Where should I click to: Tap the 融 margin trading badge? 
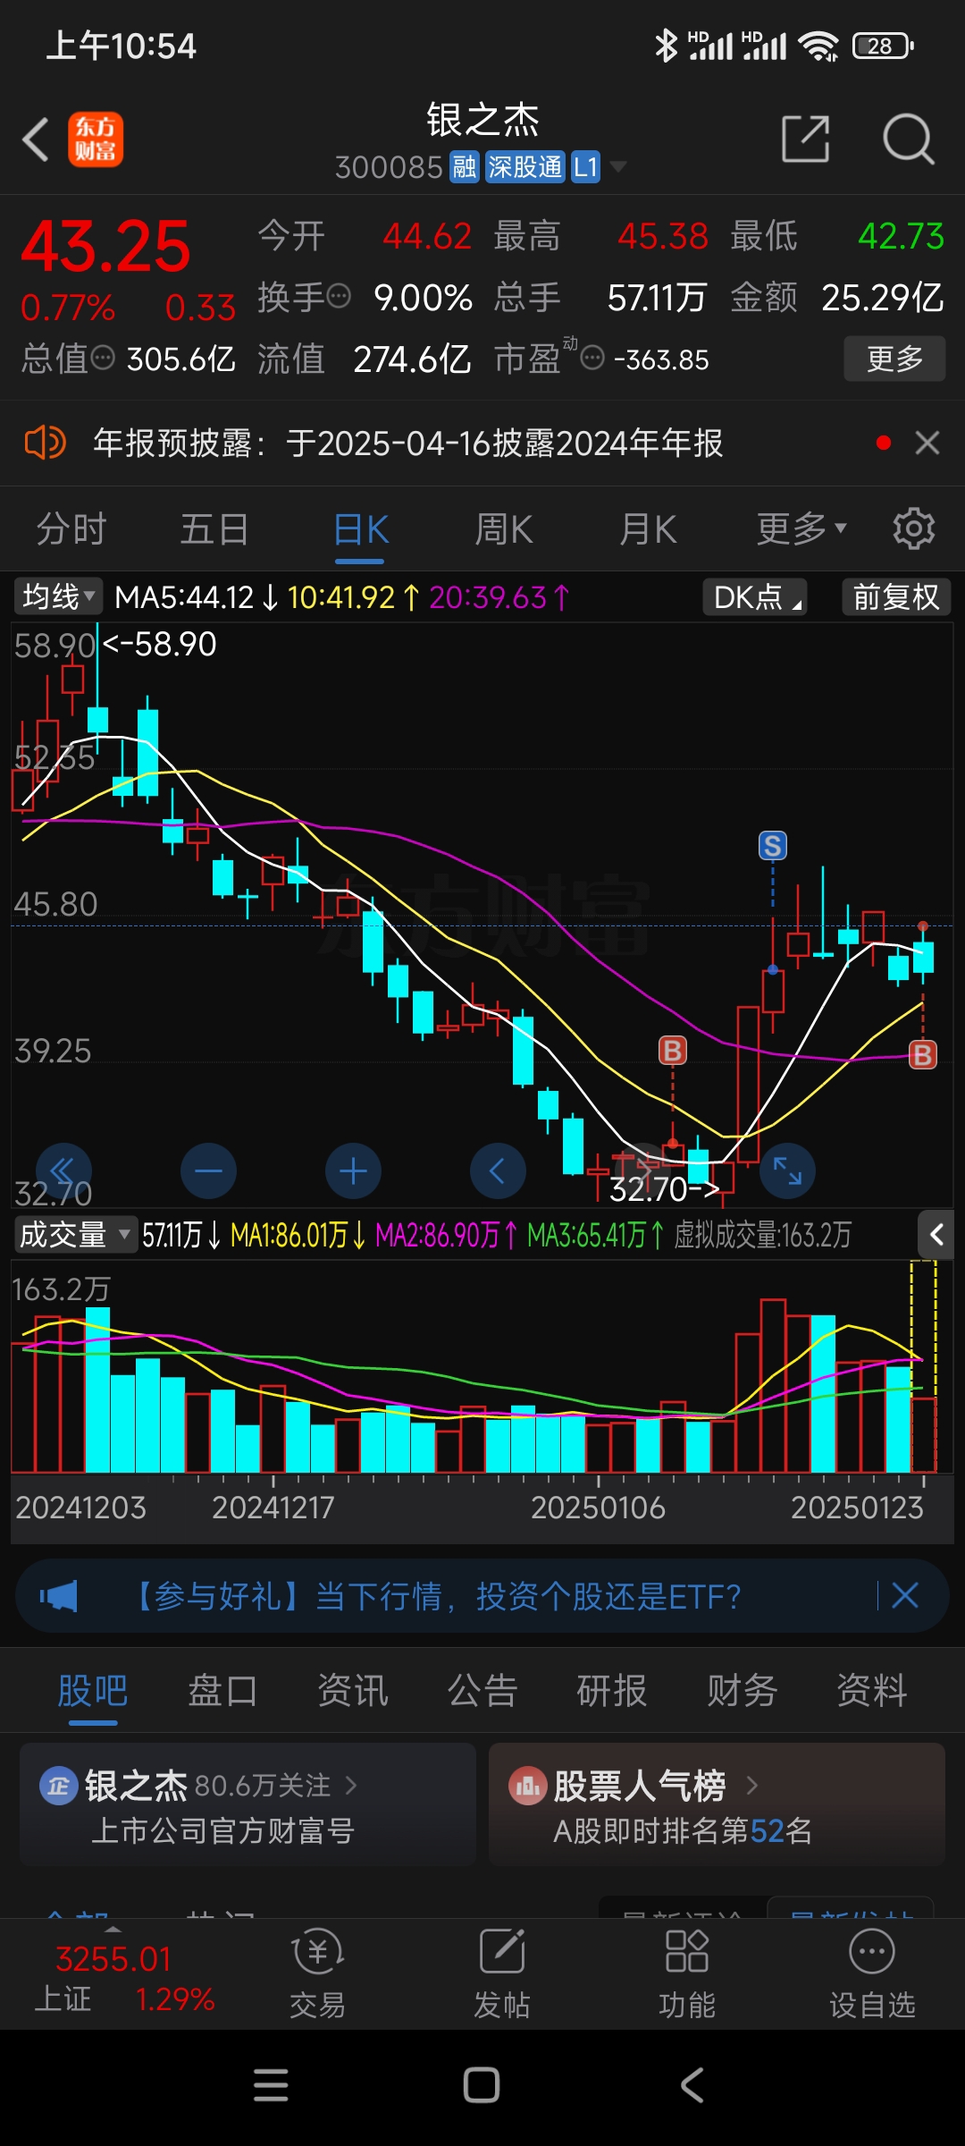[x=465, y=167]
